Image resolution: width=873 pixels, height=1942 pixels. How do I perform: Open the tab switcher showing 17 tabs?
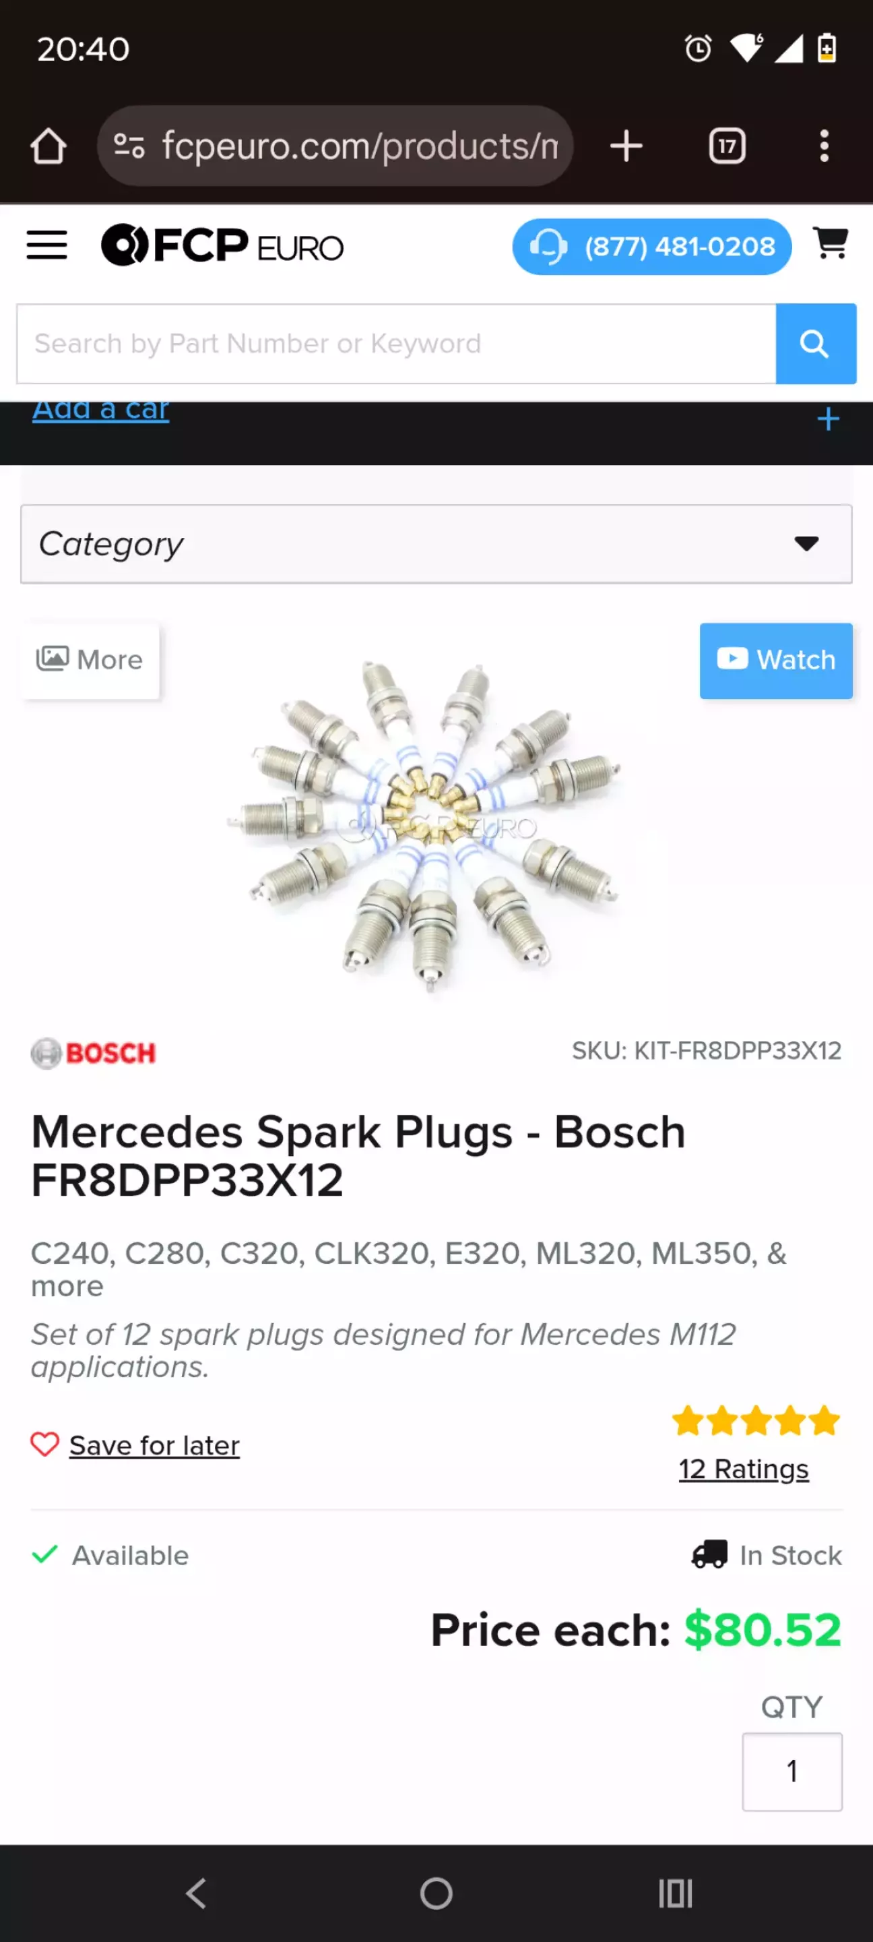727,146
